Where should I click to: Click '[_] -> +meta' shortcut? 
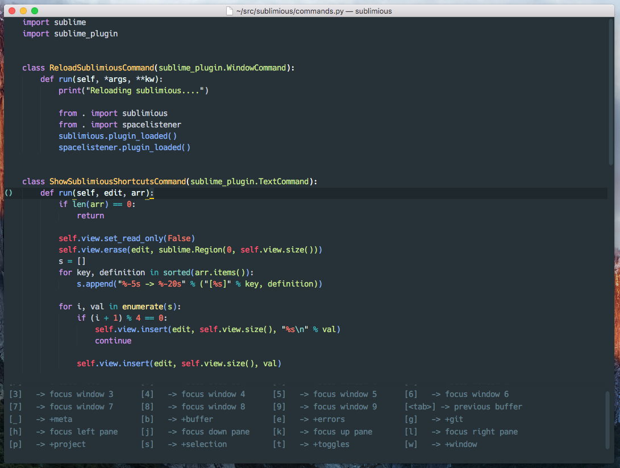pyautogui.click(x=41, y=419)
